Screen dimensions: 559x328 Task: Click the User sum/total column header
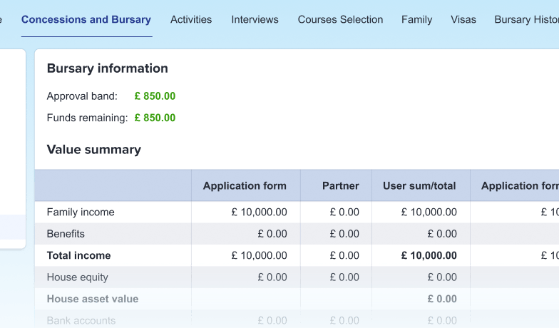tap(419, 185)
